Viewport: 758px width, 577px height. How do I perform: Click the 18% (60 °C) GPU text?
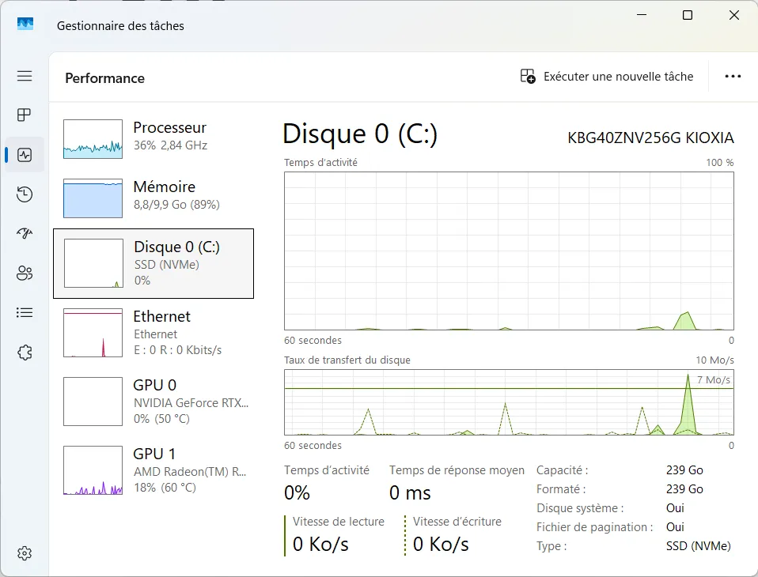[165, 488]
